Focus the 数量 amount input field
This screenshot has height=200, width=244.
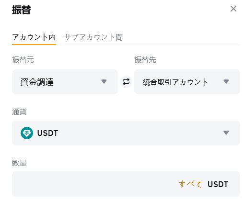click(x=126, y=184)
